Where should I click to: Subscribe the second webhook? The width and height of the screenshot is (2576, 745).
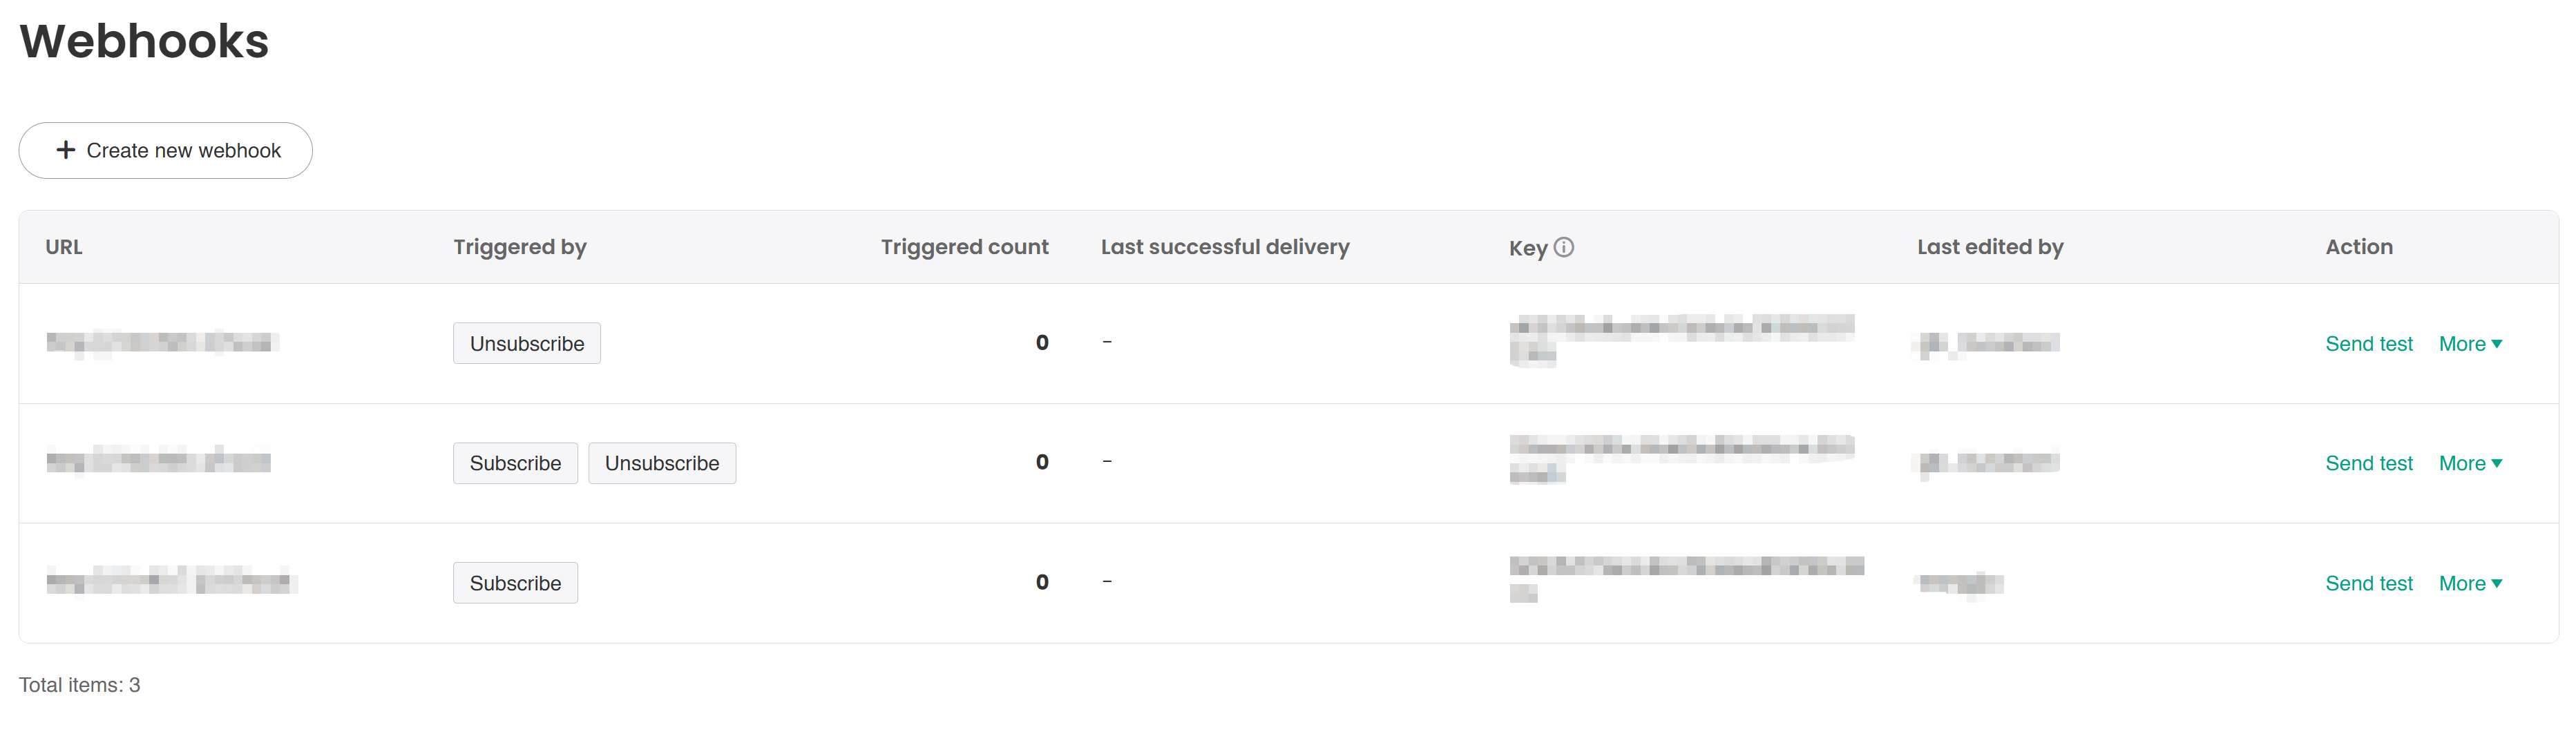pos(515,463)
